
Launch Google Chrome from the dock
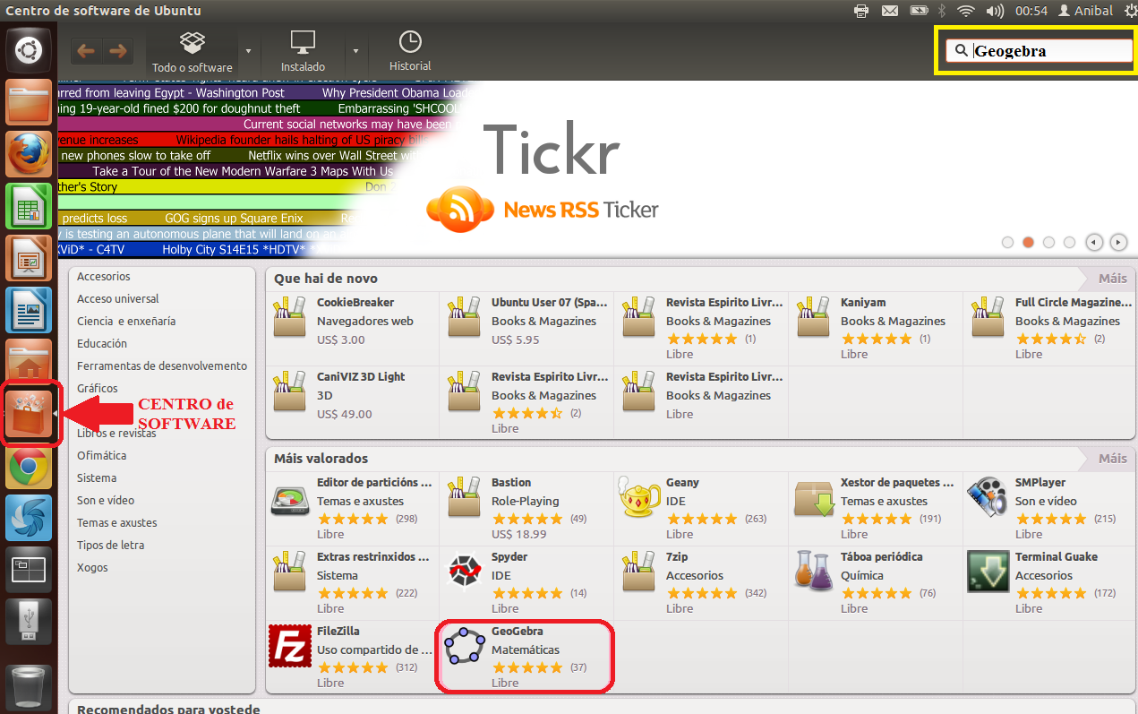[30, 466]
